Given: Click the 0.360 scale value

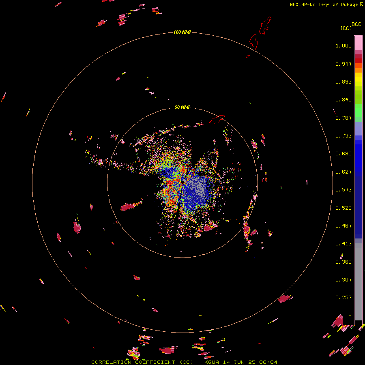Looking at the screenshot, I should (x=344, y=262).
